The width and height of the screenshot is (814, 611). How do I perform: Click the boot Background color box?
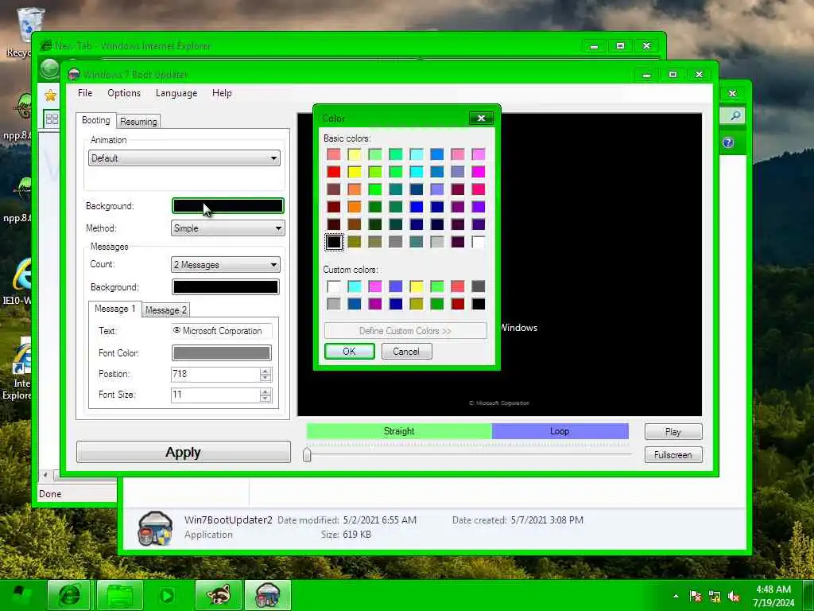(228, 206)
